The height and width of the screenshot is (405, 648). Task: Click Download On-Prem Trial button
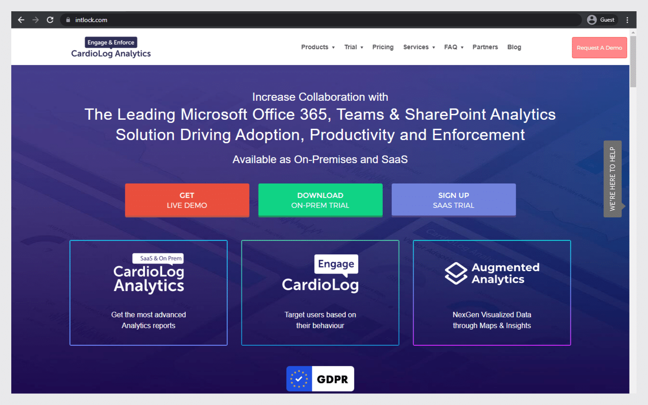point(320,200)
